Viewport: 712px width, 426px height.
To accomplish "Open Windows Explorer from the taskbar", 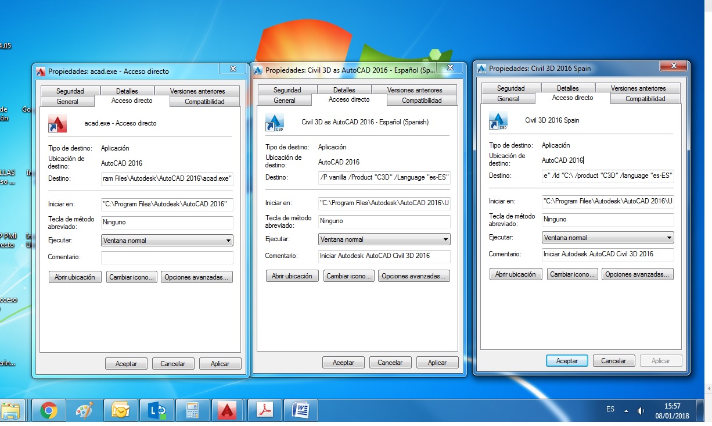I will 13,410.
